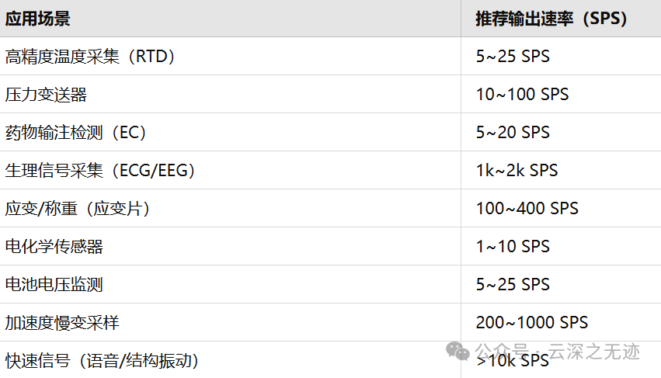Image resolution: width=661 pixels, height=378 pixels.
Task: Click the 公众号 · 云深之无迹 watermark text
Action: click(x=557, y=351)
